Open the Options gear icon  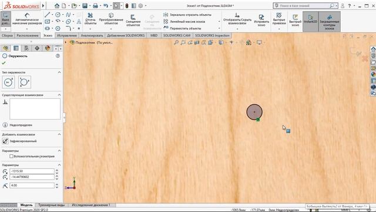coord(141,5)
